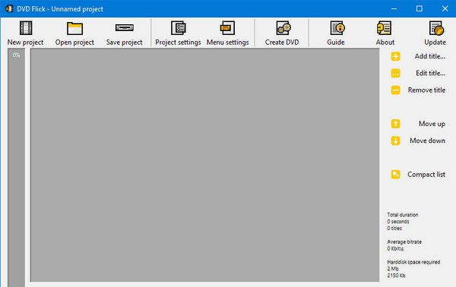Click the "0 seconds" value
Screen dimensions: 456x287
click(398, 222)
